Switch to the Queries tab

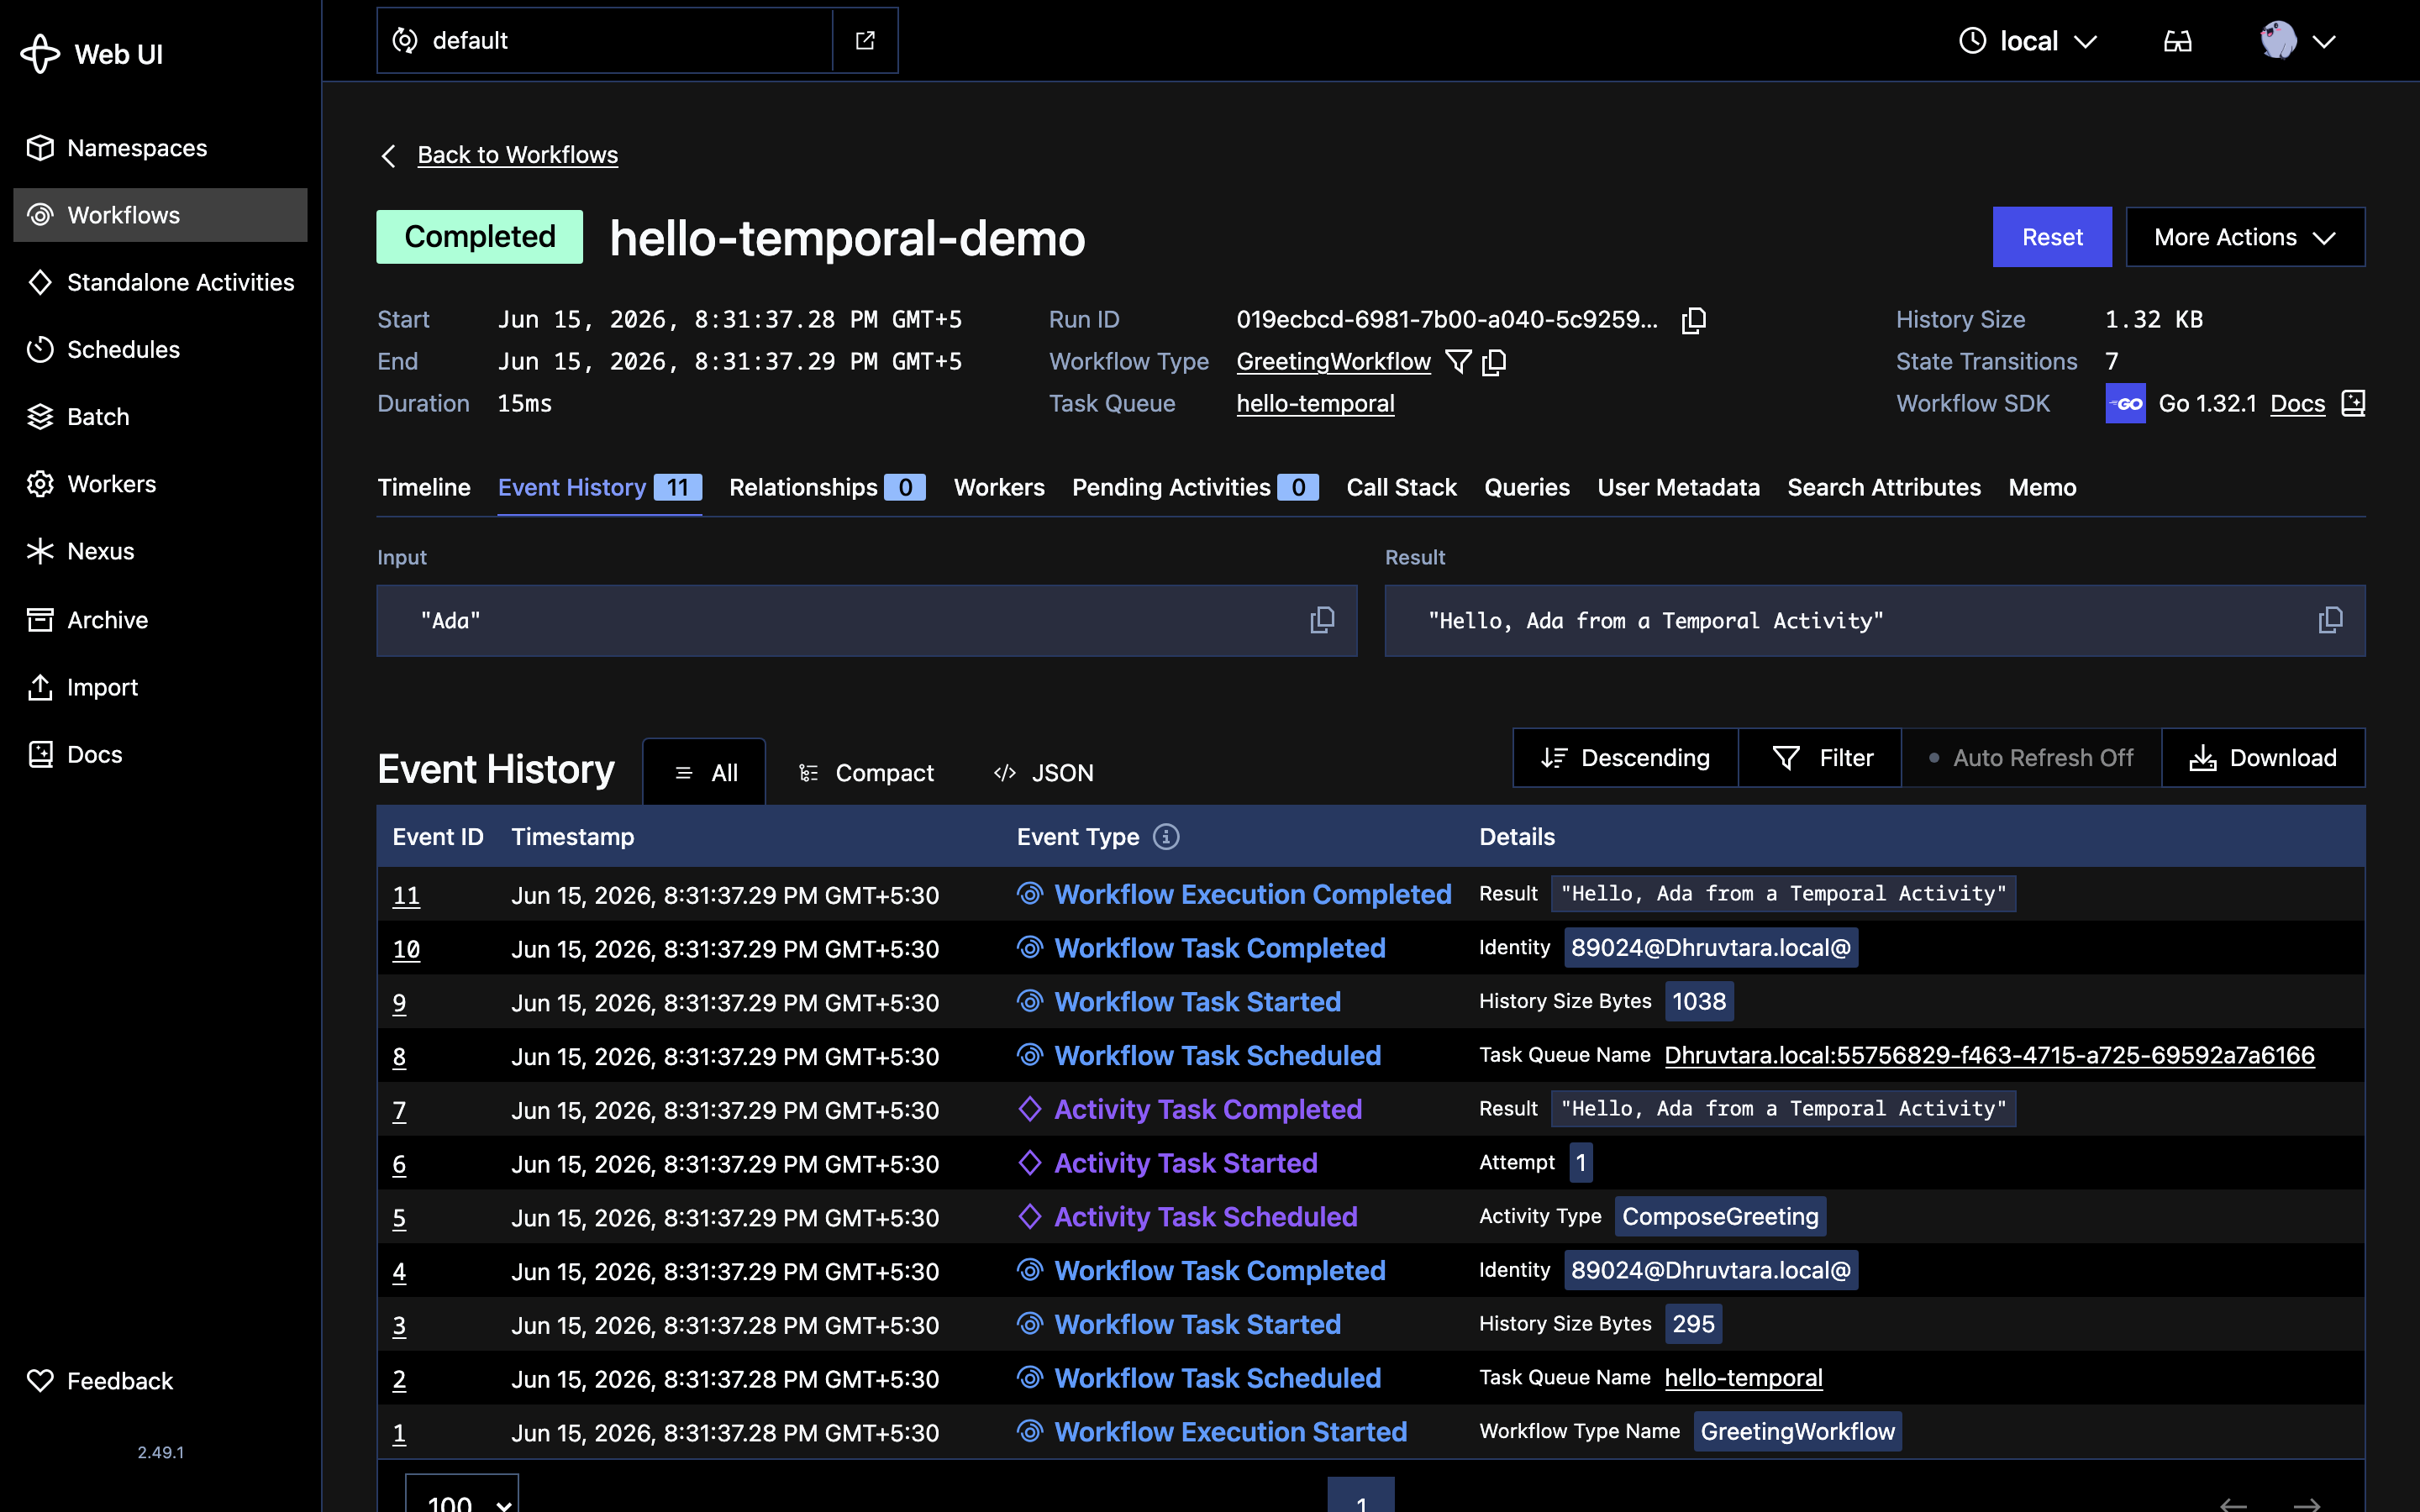tap(1527, 487)
